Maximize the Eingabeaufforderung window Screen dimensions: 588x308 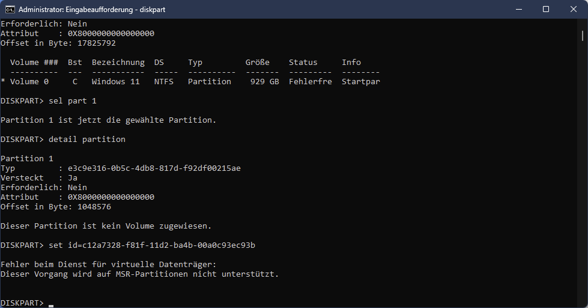pos(546,10)
